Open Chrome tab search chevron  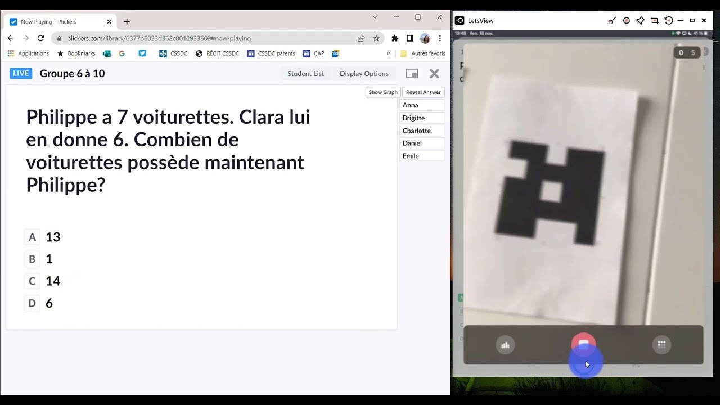(x=375, y=17)
